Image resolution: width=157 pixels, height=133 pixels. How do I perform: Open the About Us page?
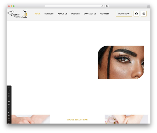pyautogui.click(x=62, y=14)
